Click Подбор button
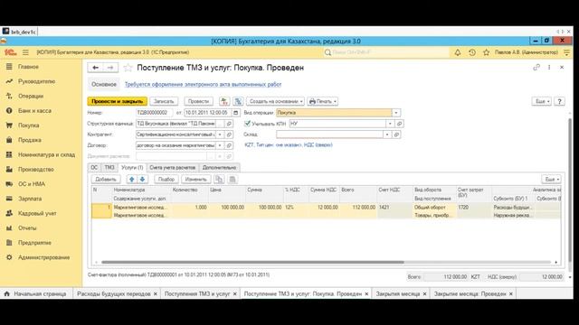 [x=166, y=180]
